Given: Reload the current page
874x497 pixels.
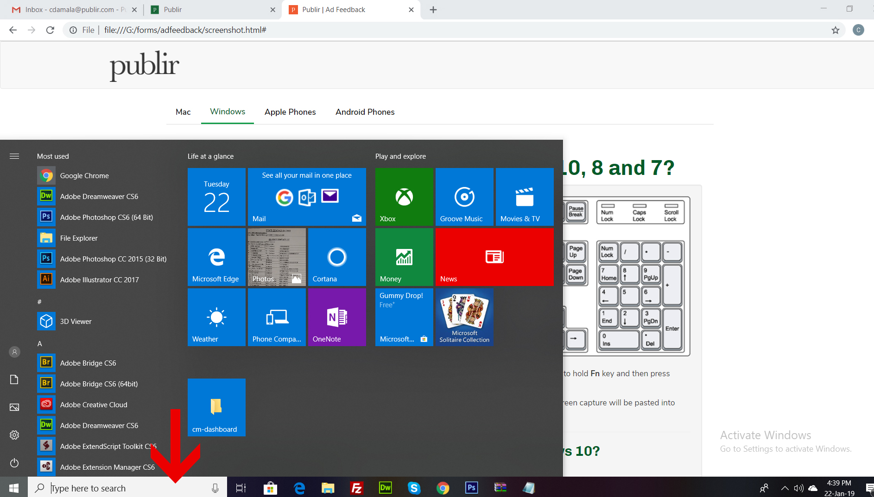Looking at the screenshot, I should point(50,30).
